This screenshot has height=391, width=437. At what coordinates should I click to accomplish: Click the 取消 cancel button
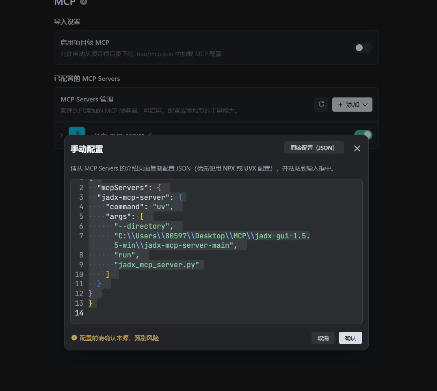pos(323,338)
